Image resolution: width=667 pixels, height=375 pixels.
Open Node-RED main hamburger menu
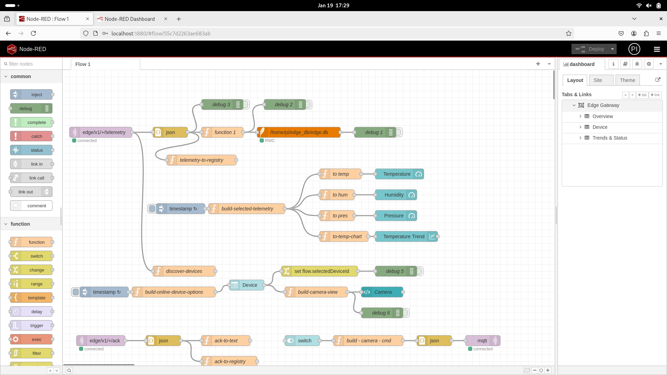point(657,49)
